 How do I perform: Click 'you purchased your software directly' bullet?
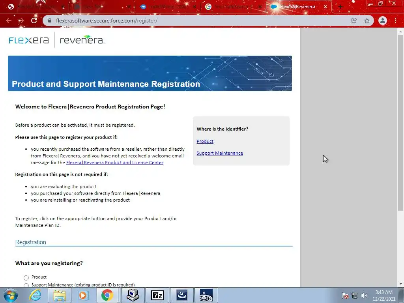(95, 193)
